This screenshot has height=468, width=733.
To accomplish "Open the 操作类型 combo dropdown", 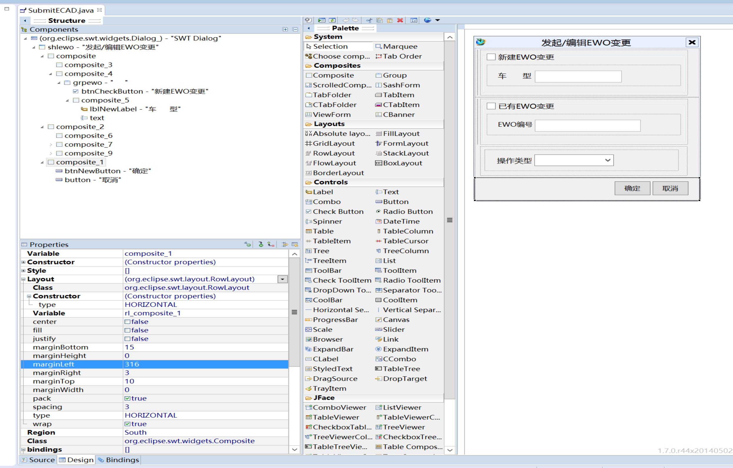I will click(x=607, y=160).
